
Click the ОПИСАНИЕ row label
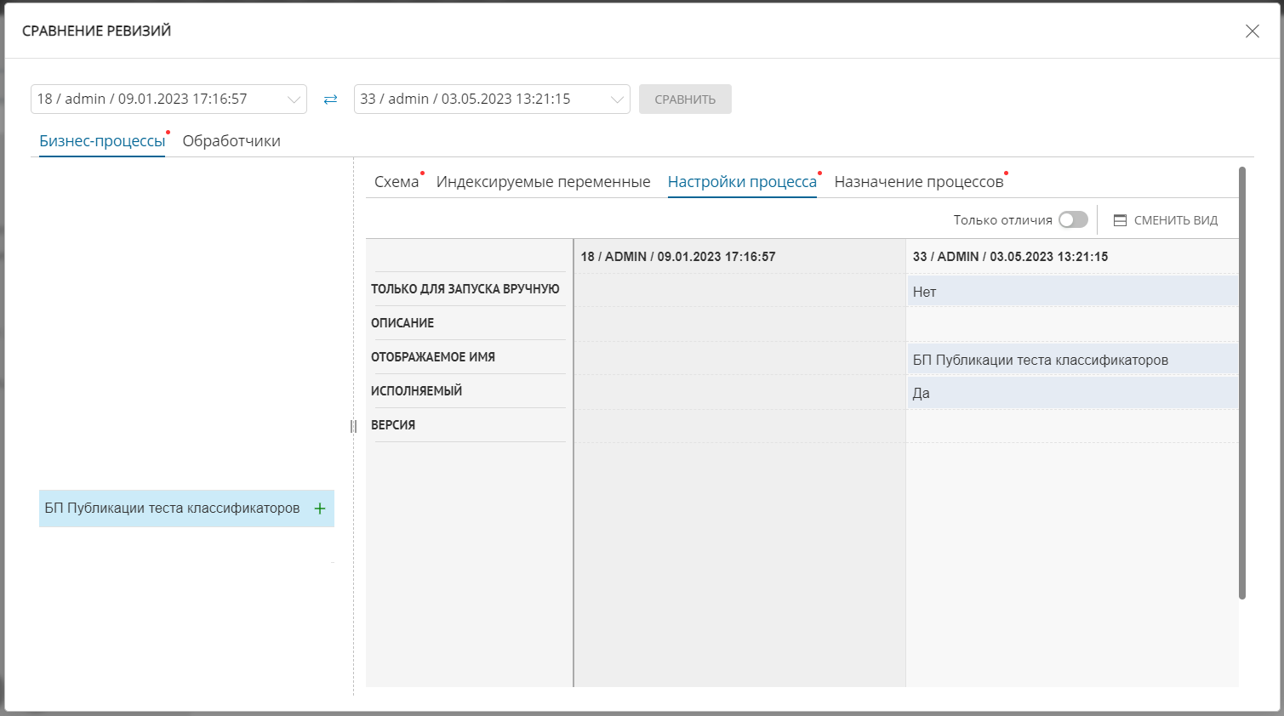pyautogui.click(x=402, y=323)
